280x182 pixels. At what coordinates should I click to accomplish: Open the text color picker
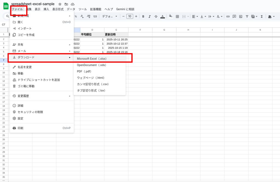[x=162, y=16]
